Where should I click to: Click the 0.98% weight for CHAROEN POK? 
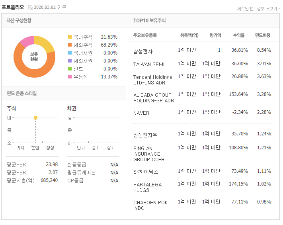pyautogui.click(x=264, y=202)
